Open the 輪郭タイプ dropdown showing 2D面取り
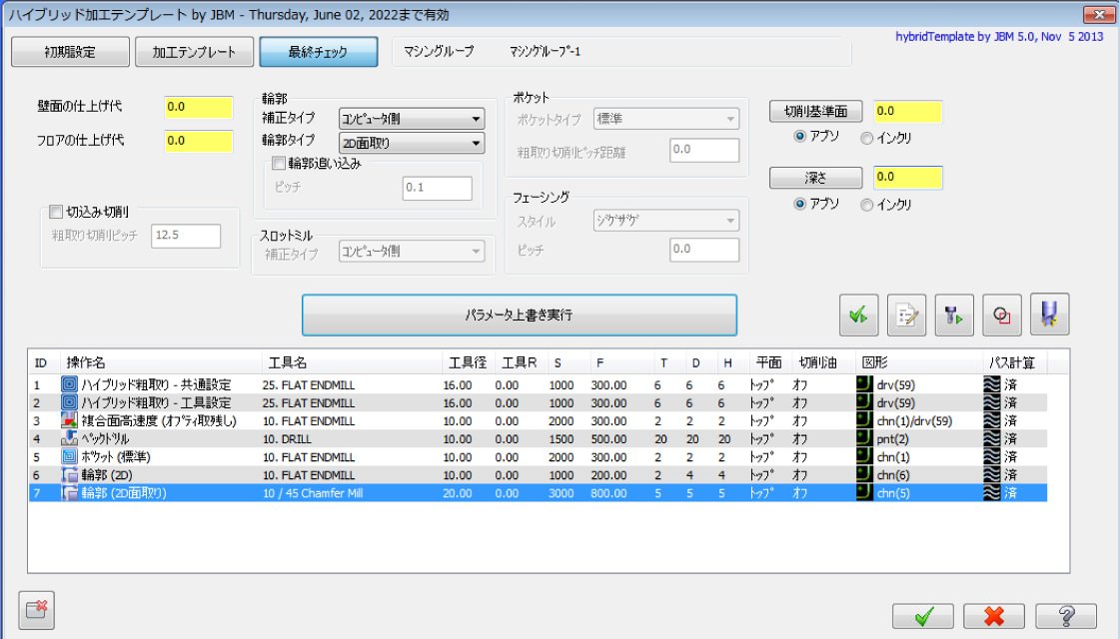1119x639 pixels. pyautogui.click(x=412, y=143)
